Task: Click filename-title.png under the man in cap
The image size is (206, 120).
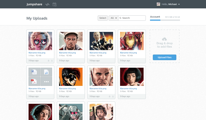Action: [x=67, y=53]
